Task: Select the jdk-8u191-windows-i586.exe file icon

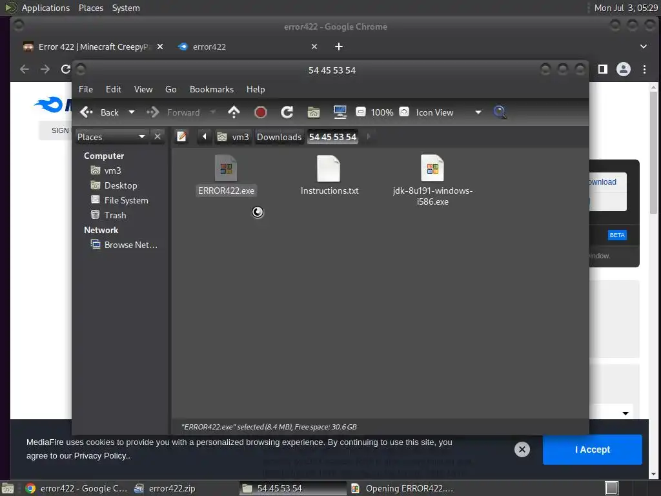Action: pyautogui.click(x=432, y=169)
